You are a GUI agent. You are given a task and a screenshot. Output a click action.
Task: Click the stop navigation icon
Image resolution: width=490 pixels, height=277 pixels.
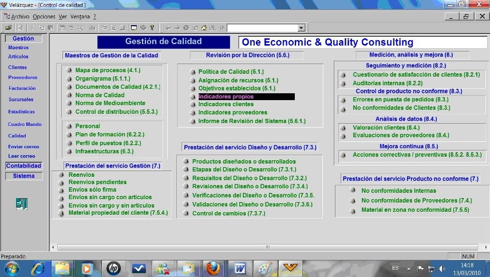coord(186,28)
